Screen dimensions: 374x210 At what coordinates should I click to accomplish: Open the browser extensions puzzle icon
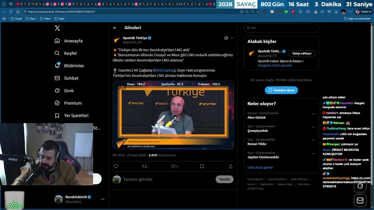coord(300,12)
